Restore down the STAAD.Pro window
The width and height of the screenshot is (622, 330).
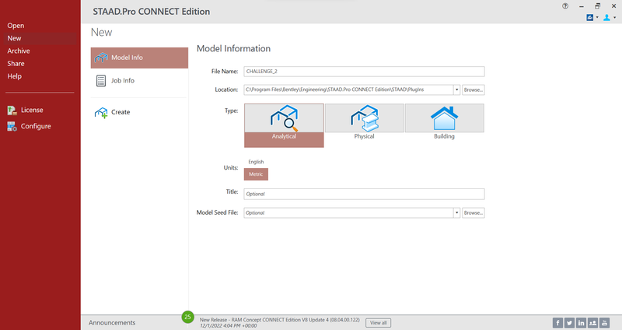pyautogui.click(x=597, y=6)
